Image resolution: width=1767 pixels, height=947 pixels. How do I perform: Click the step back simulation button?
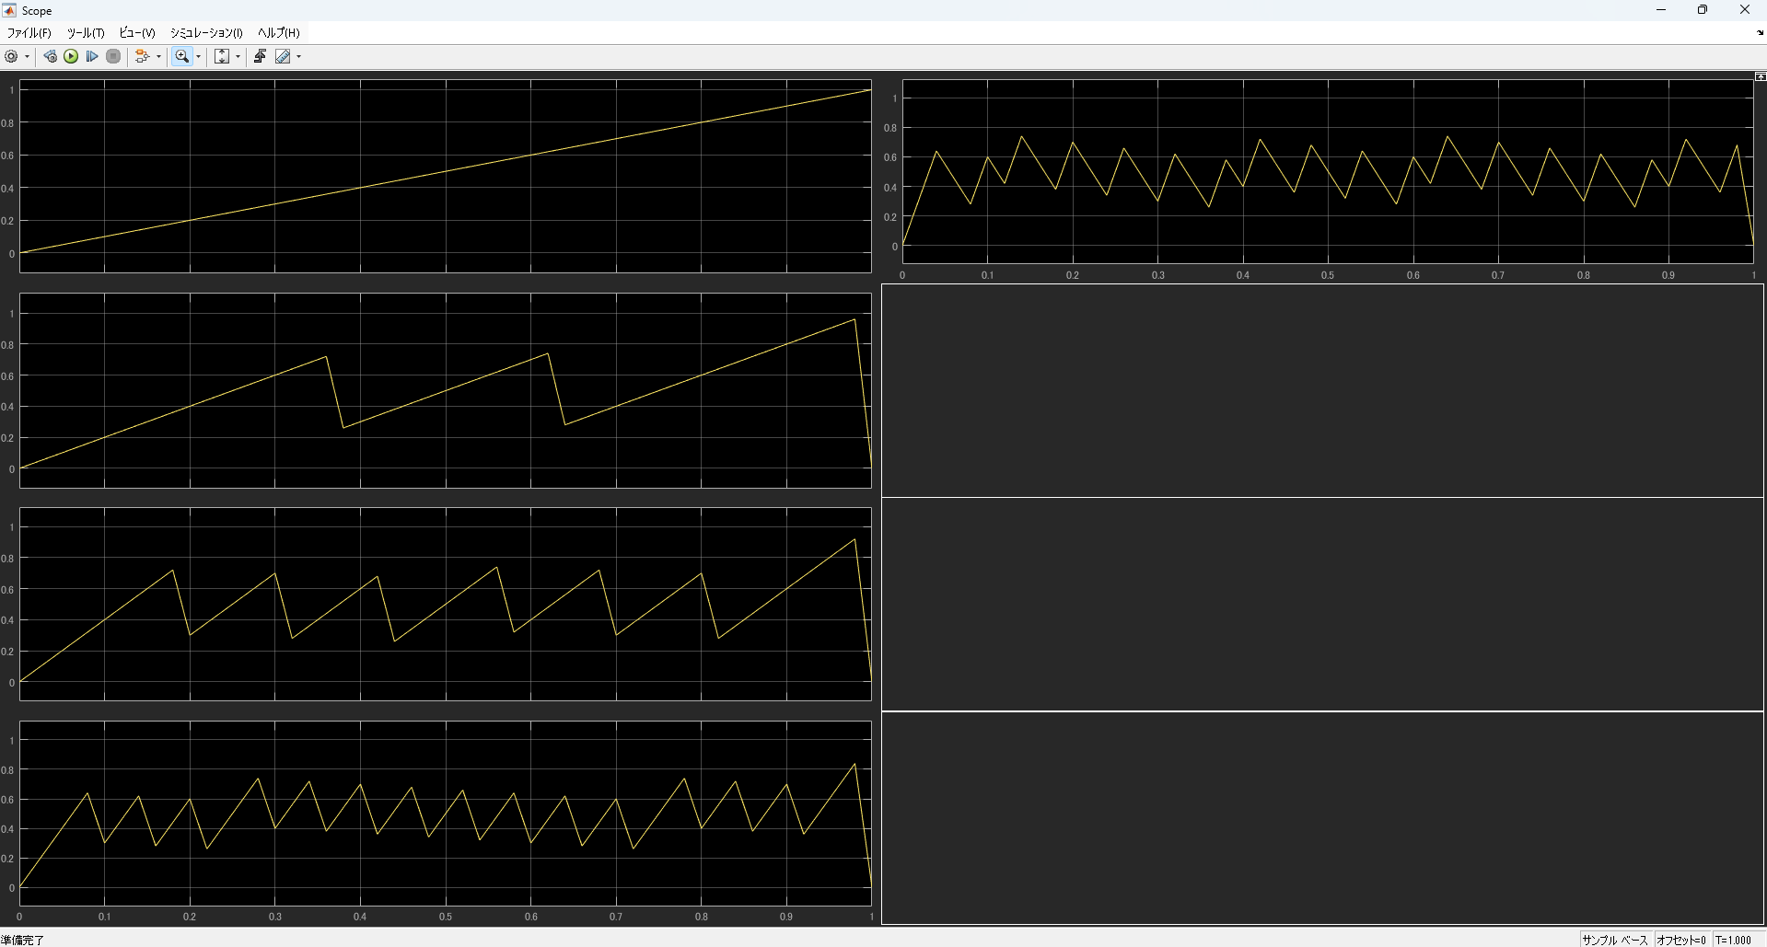50,56
